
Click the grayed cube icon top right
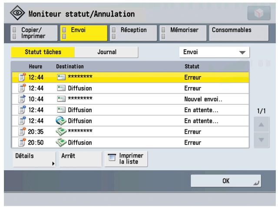point(259,13)
